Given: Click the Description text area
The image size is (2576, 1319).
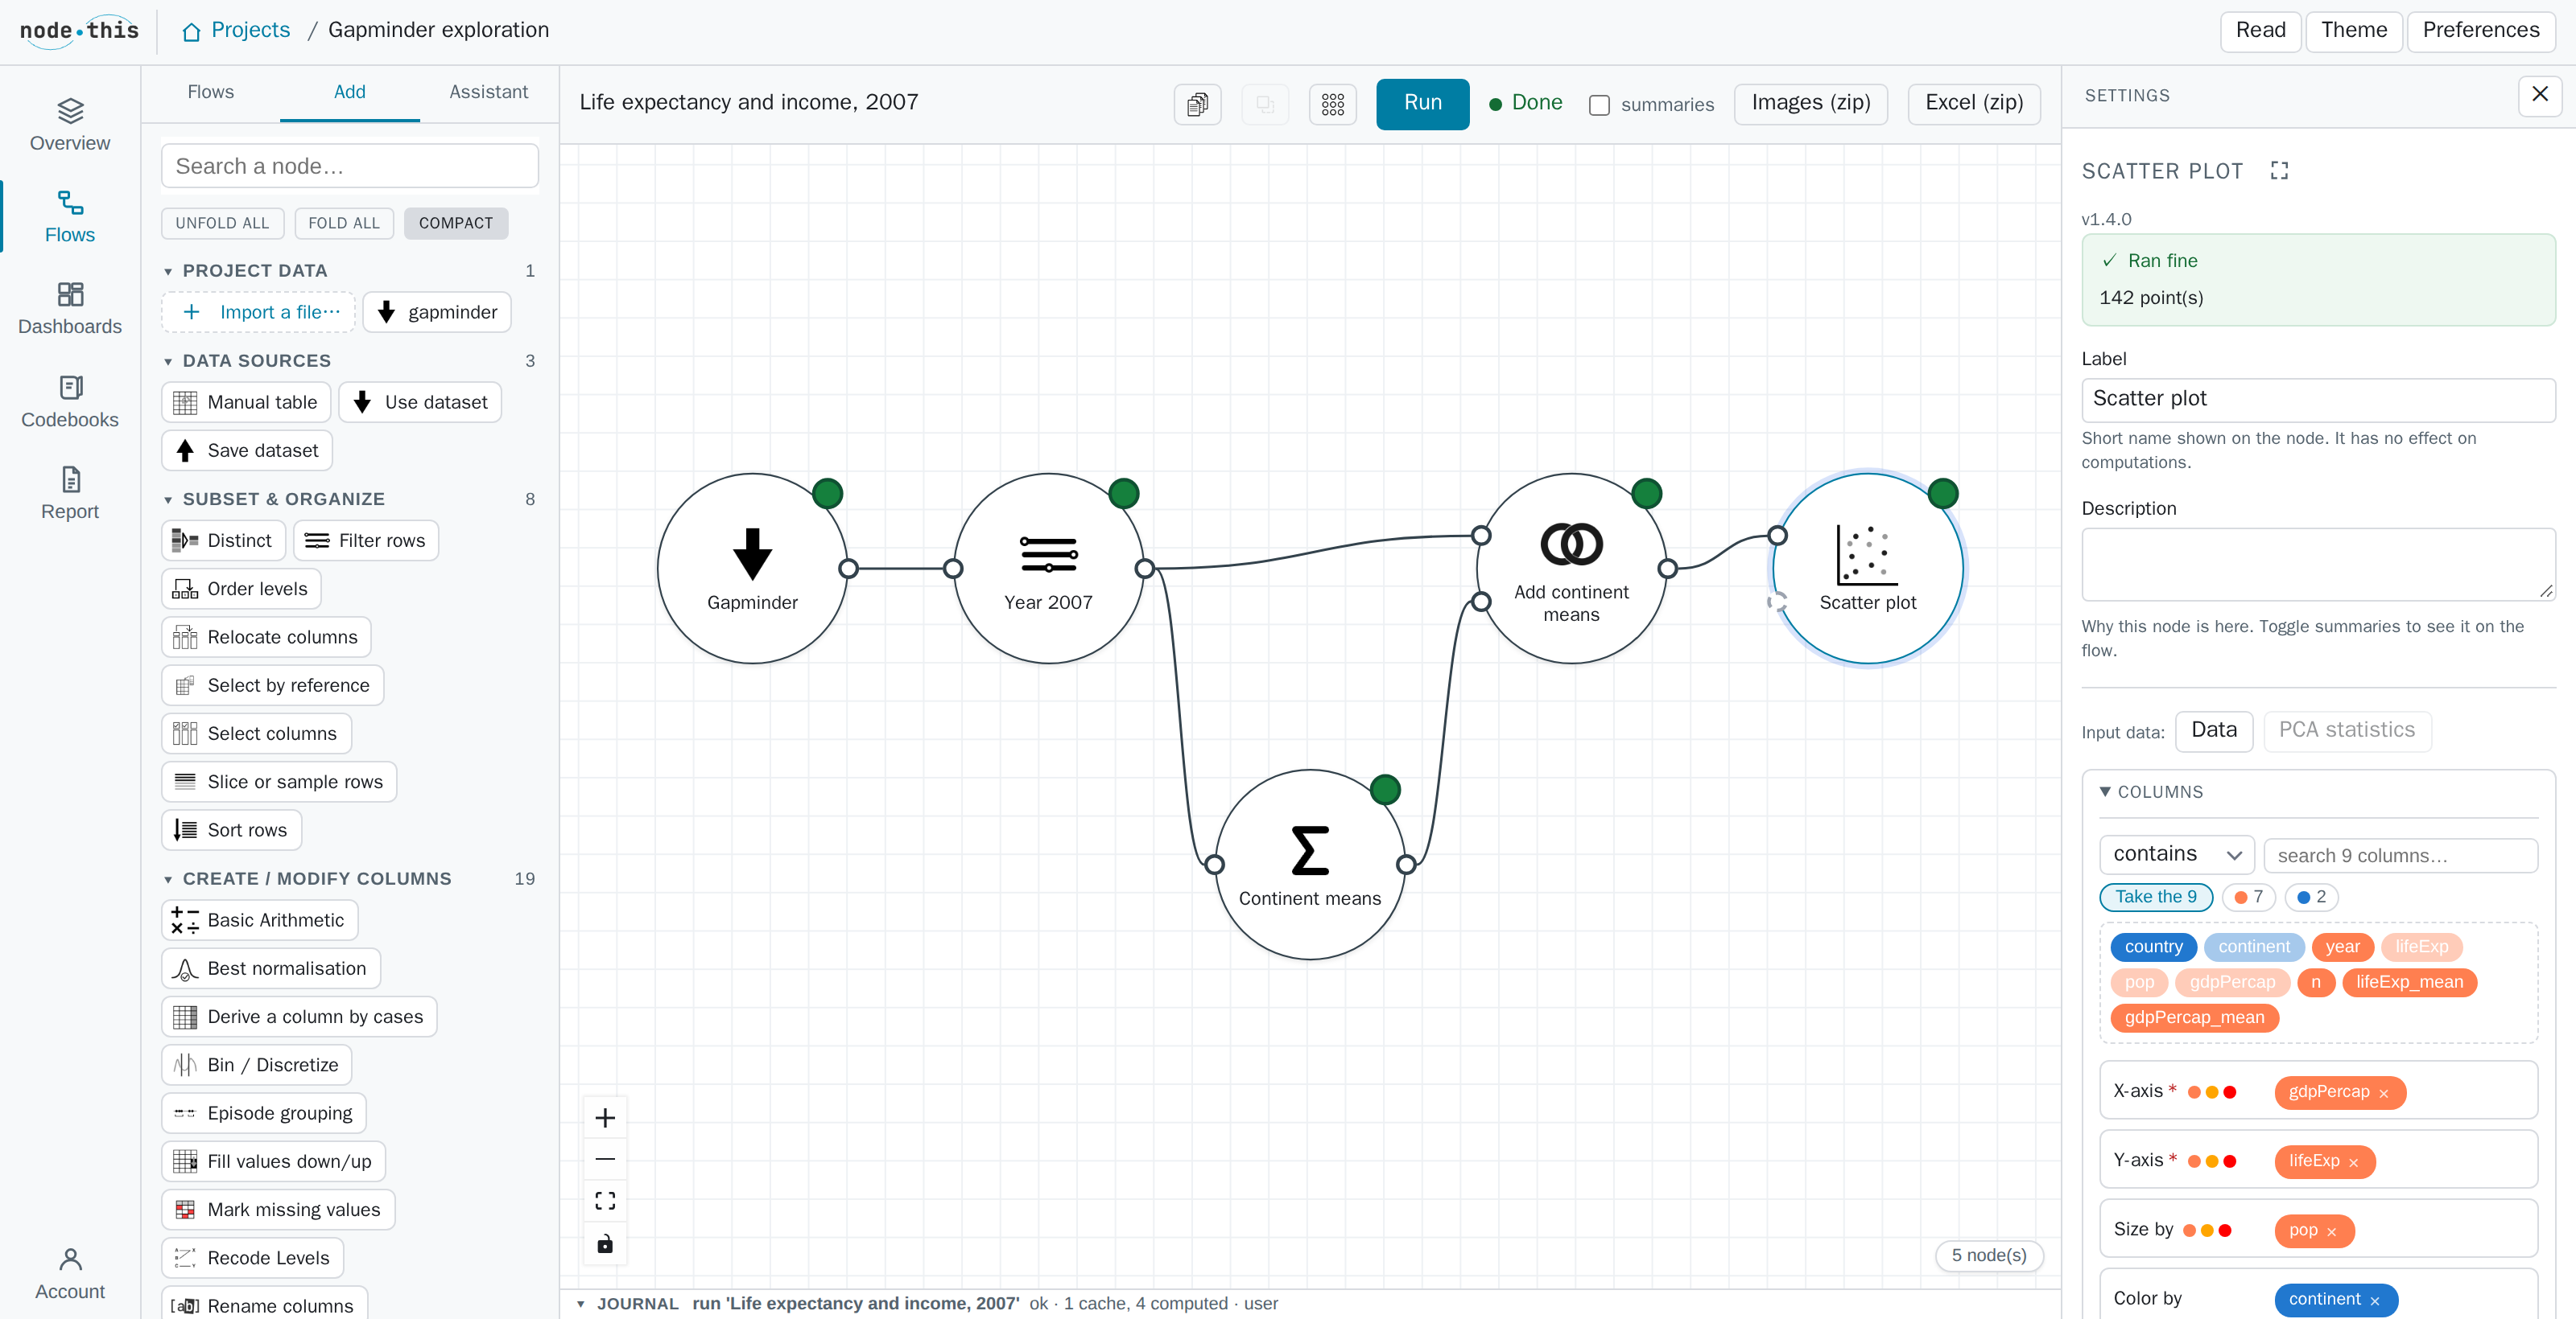Looking at the screenshot, I should point(2317,565).
